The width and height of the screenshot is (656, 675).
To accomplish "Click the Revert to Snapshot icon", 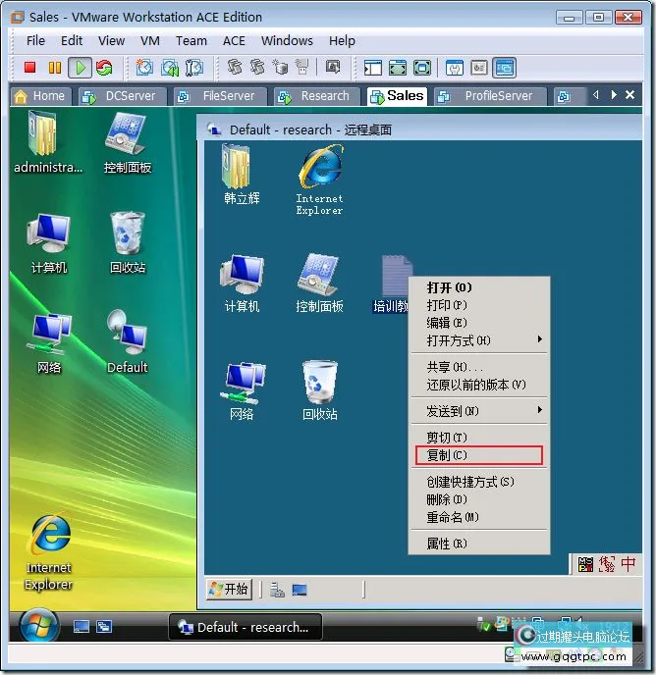I will (170, 68).
